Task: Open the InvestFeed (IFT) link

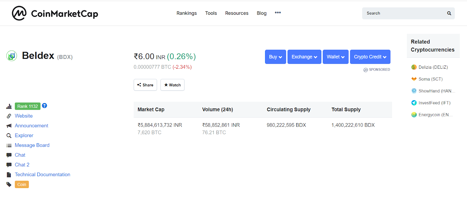Action: click(435, 103)
